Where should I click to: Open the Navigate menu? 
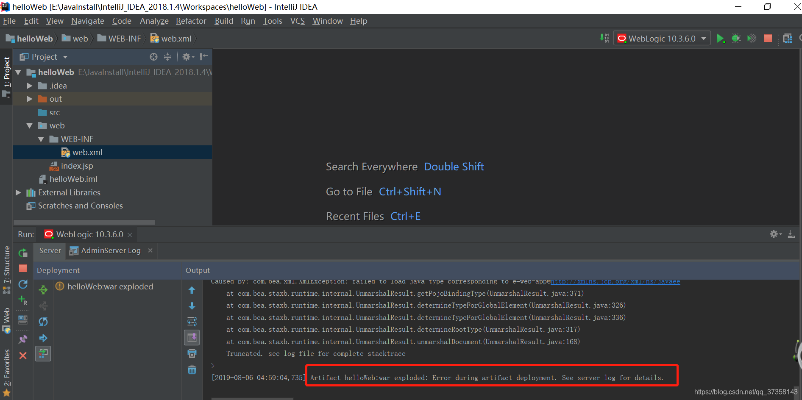pos(88,21)
